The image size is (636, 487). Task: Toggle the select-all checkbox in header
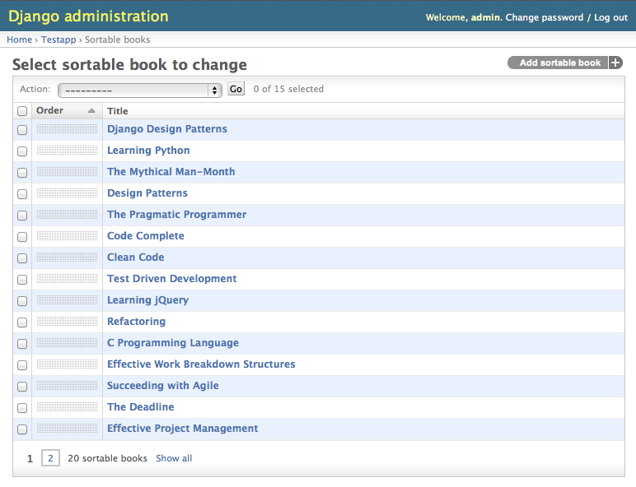pyautogui.click(x=22, y=111)
